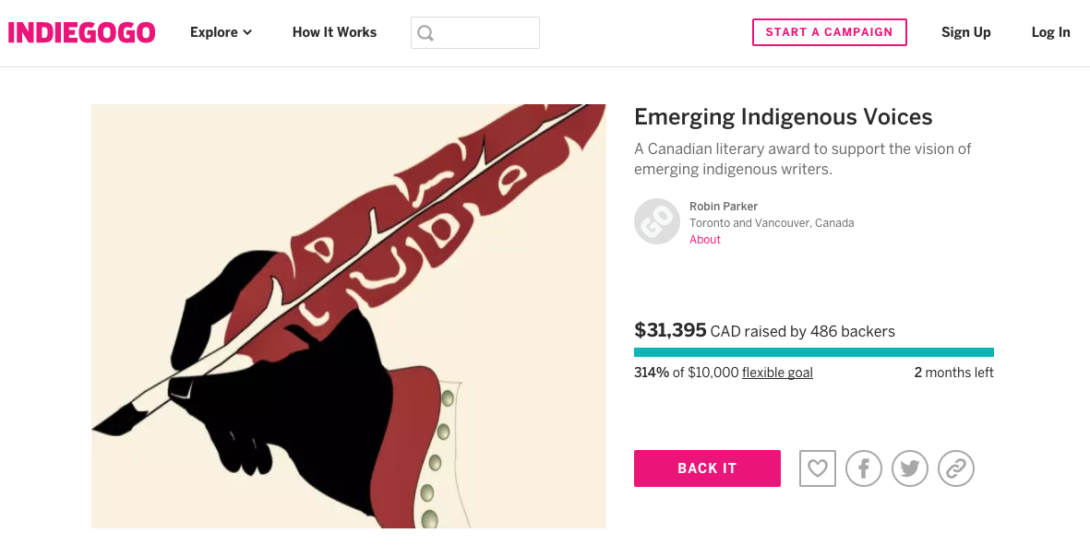Open the Log In page
The image size is (1090, 545).
click(1050, 32)
